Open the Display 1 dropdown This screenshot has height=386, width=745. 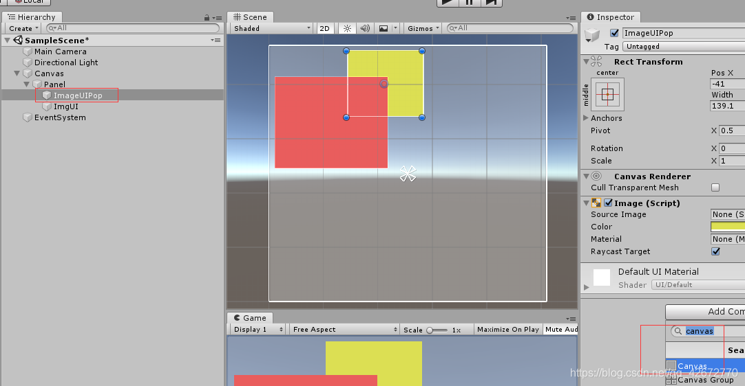pos(257,329)
